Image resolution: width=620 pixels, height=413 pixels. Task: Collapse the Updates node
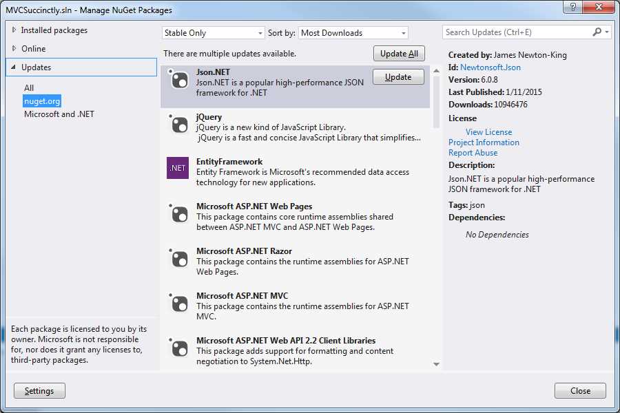14,67
